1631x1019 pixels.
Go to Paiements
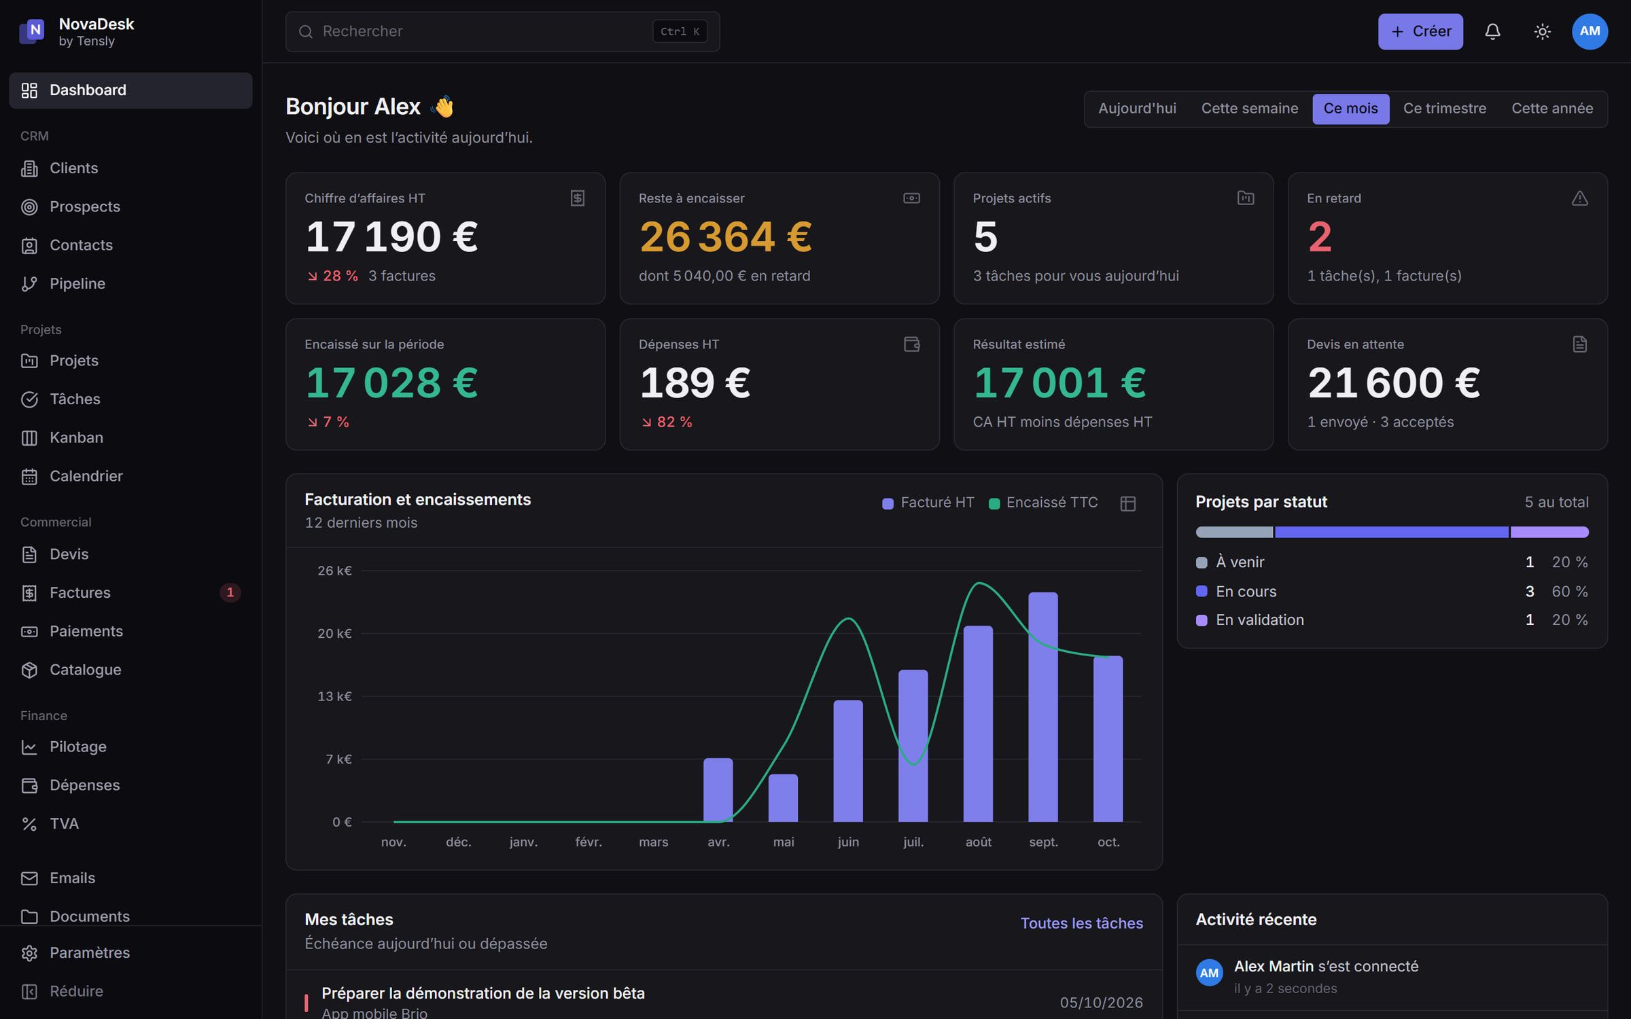130,631
